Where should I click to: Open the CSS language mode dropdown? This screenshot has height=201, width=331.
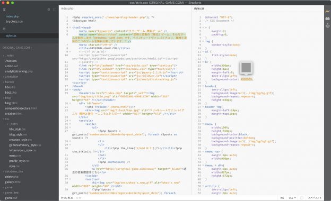click(x=292, y=198)
